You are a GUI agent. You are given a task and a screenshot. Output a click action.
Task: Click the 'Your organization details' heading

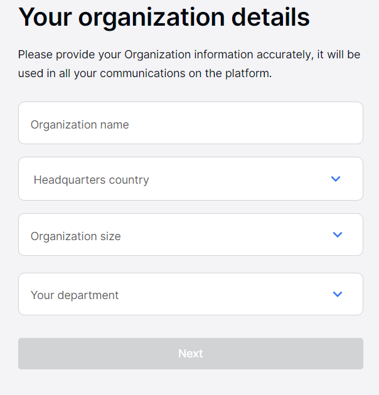click(164, 18)
